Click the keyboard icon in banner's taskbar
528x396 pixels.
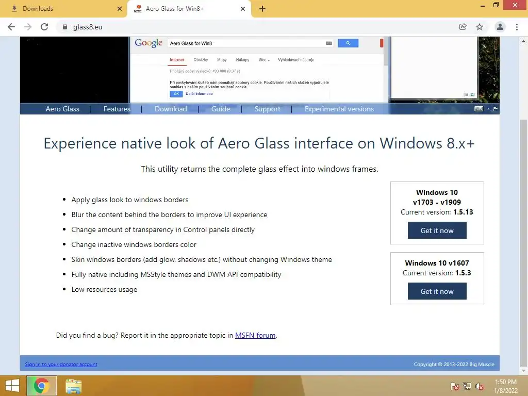(x=478, y=109)
